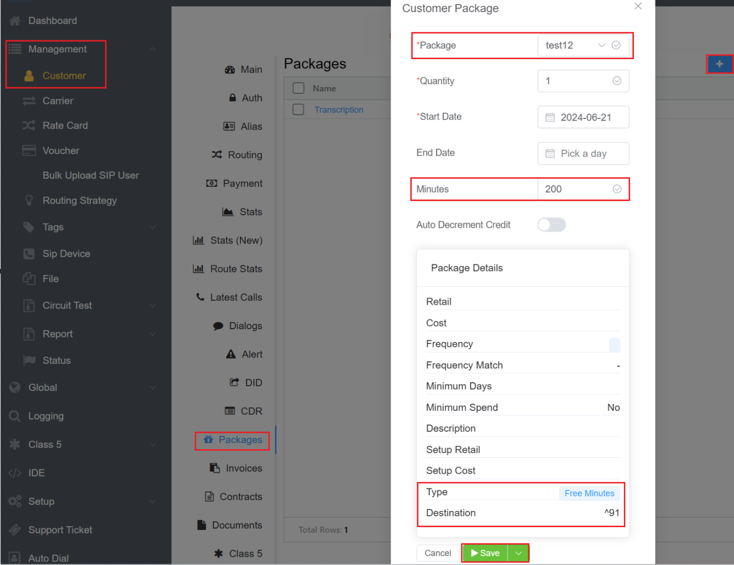Open the Package dropdown showing test12
The image size is (734, 565).
pos(582,45)
